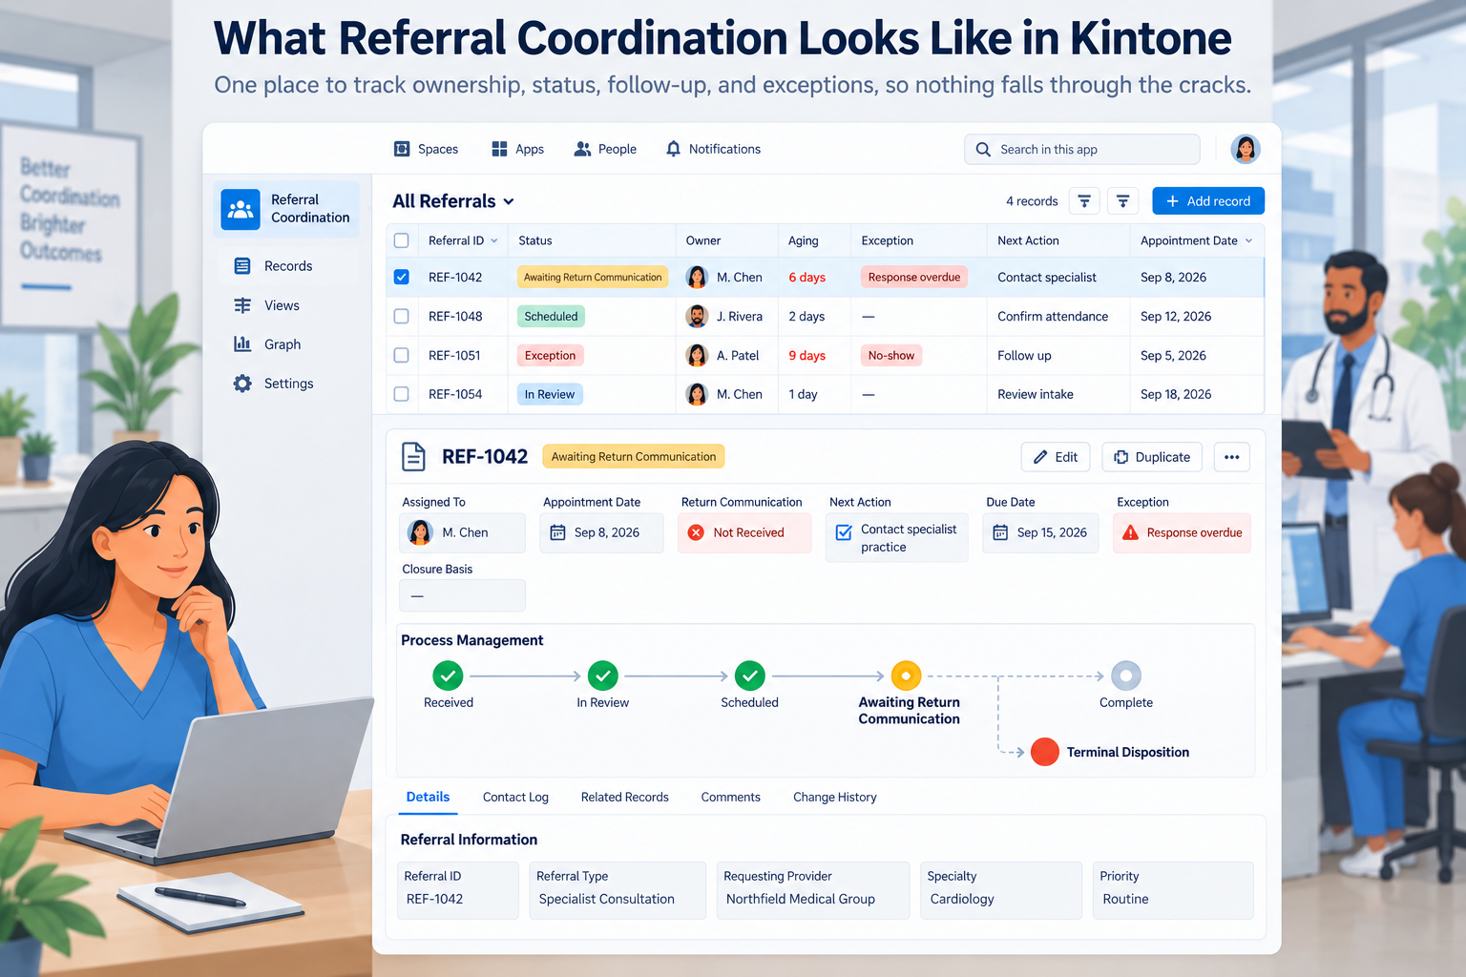Uncheck the REF-1042 row checkbox
Screen dimensions: 1466x977
click(402, 277)
